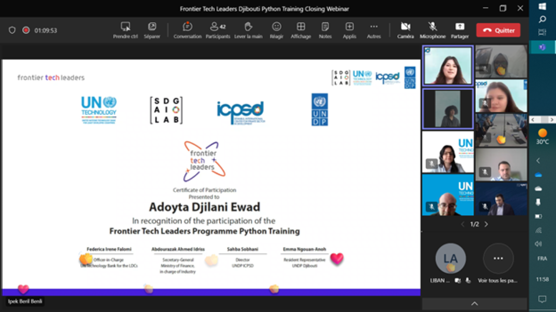
Task: Open the Windows notification center icon
Action: (x=542, y=299)
